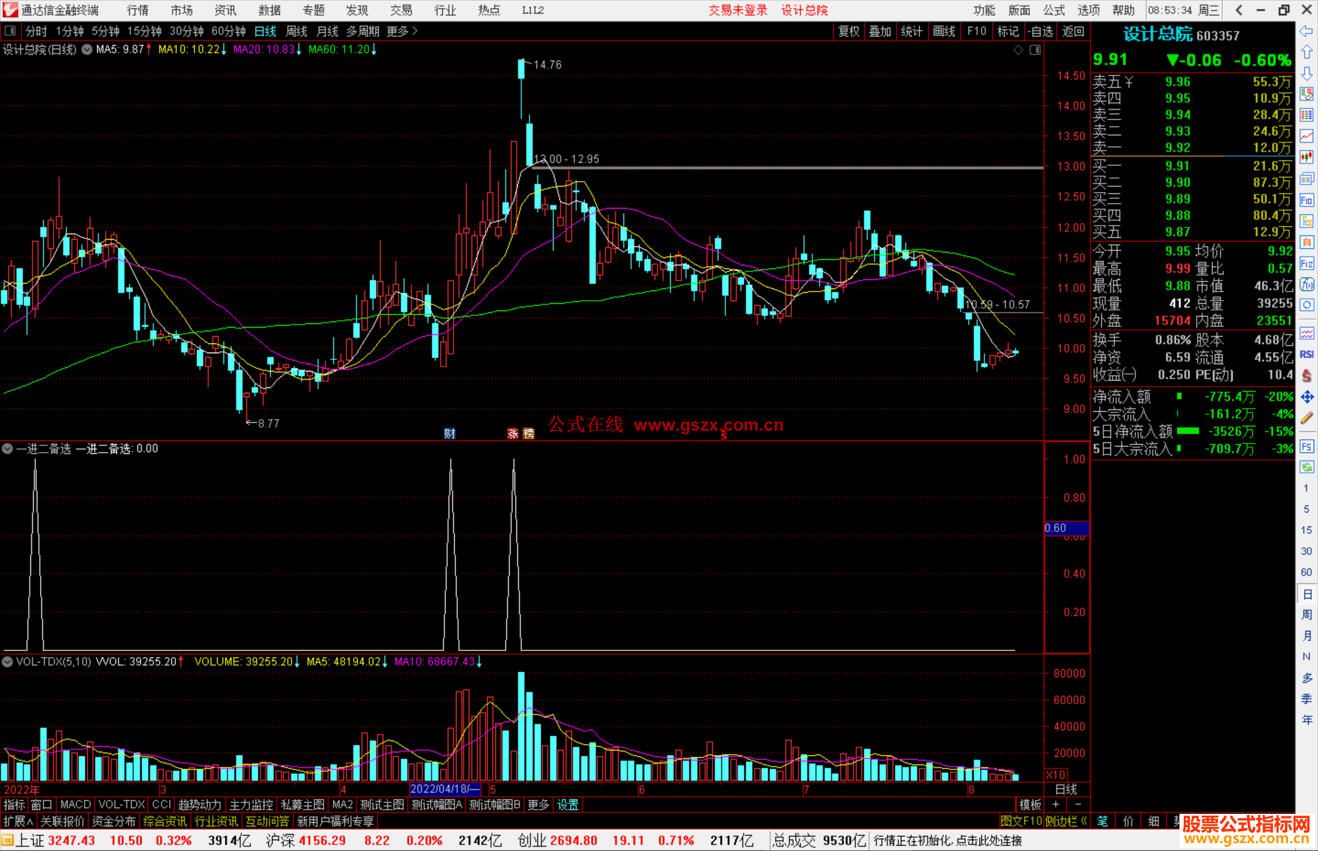Select the 周 weekly period in sidebar
Image resolution: width=1318 pixels, height=851 pixels.
1306,615
